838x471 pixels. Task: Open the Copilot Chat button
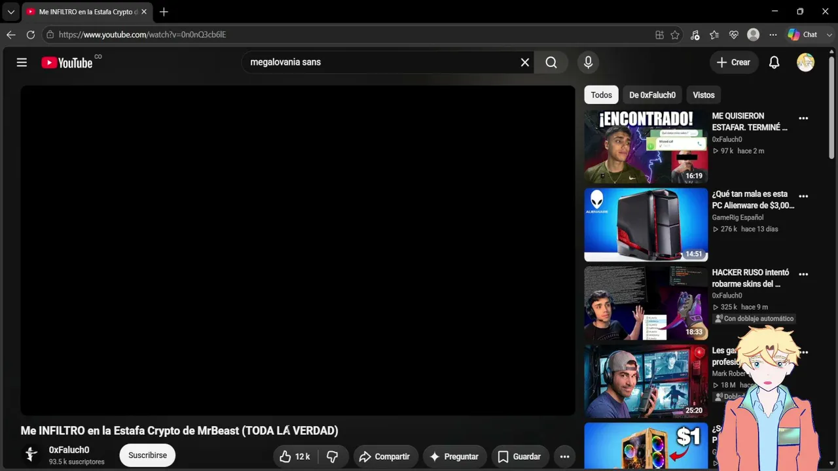[803, 35]
